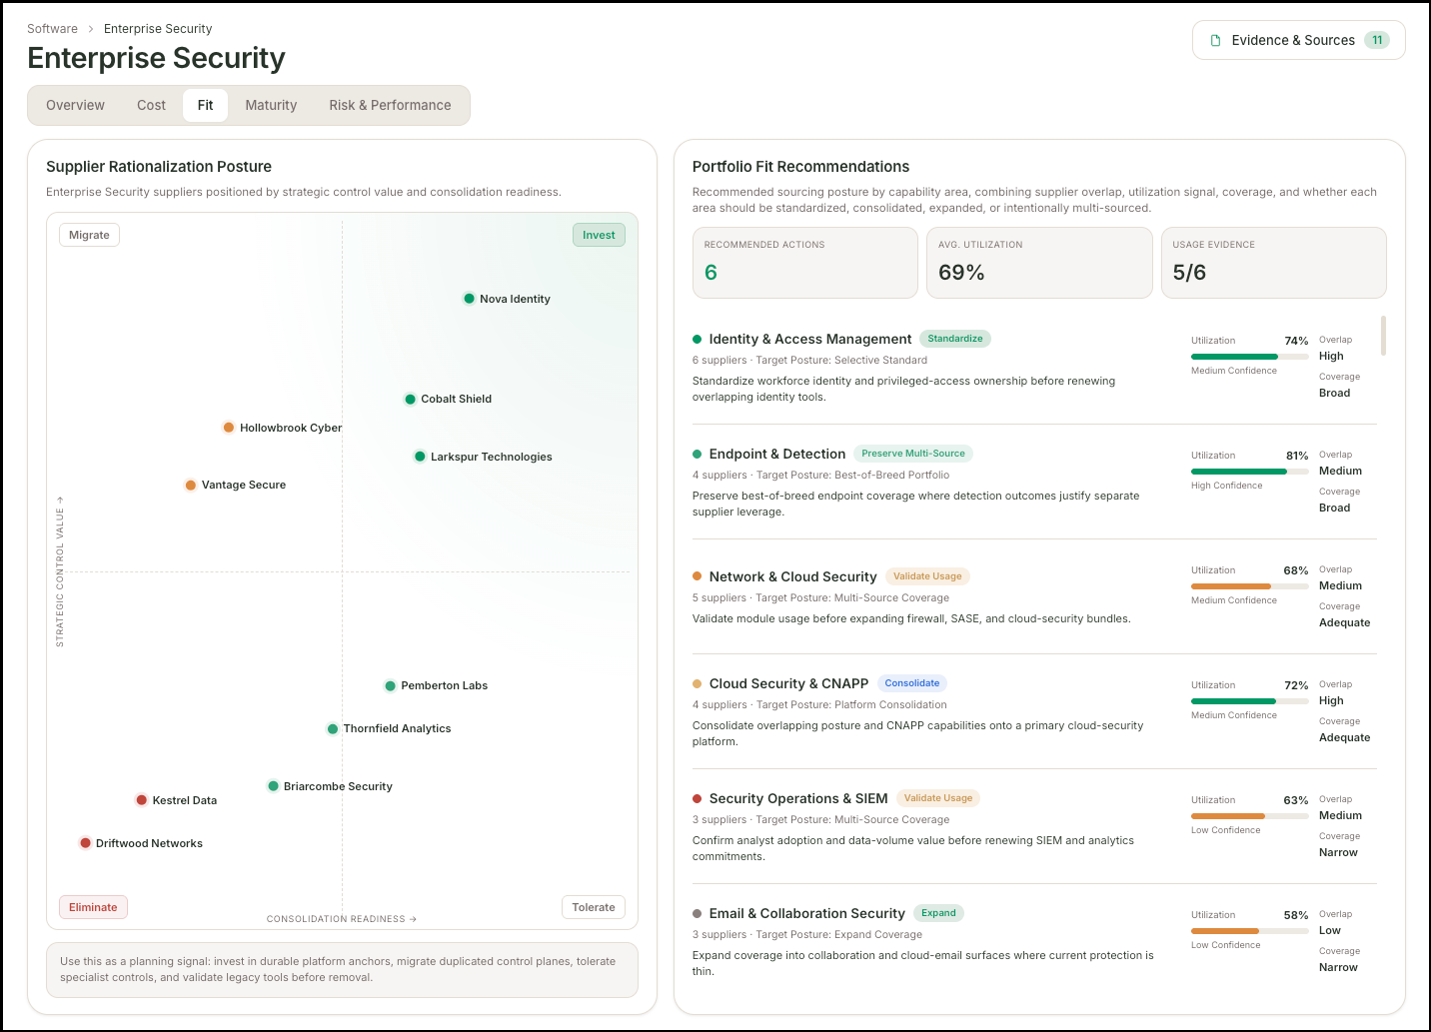
Task: Click the Avg. Utilization 69% card
Action: (1039, 263)
